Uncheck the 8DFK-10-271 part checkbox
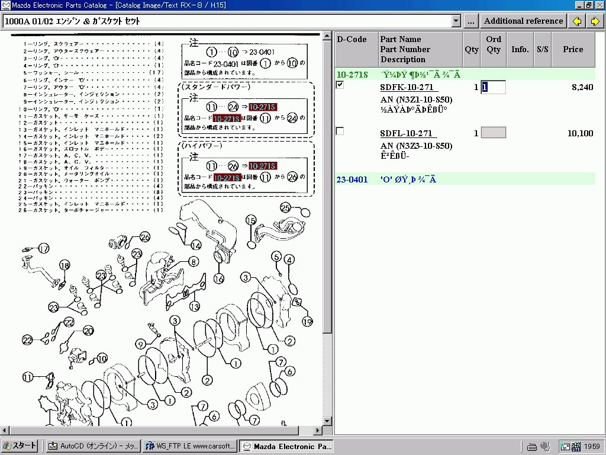 click(x=340, y=85)
